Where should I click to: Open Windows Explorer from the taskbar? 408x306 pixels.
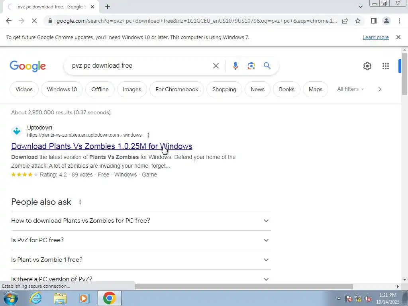[60, 298]
